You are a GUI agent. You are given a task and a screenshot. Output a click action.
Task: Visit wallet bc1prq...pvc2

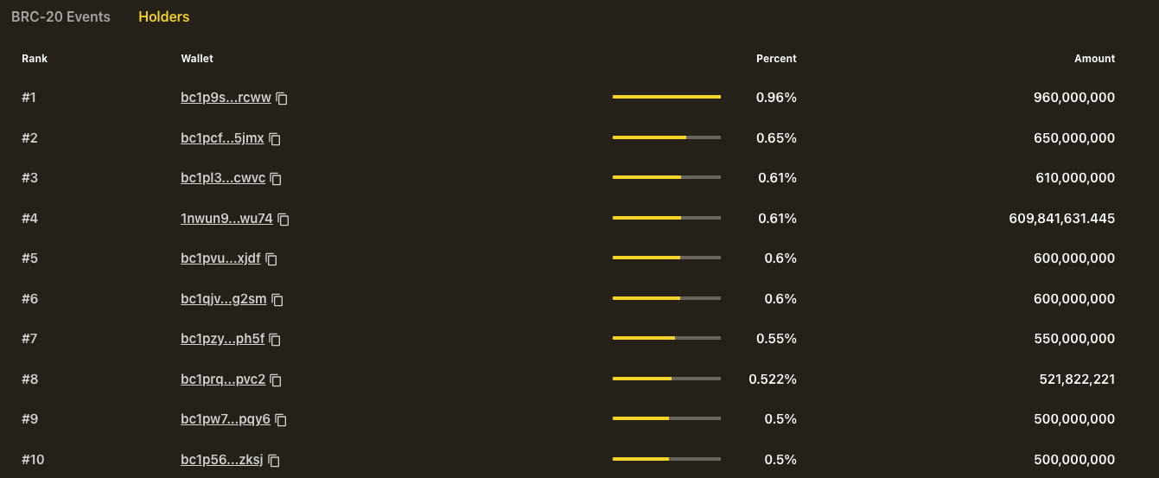pyautogui.click(x=223, y=379)
